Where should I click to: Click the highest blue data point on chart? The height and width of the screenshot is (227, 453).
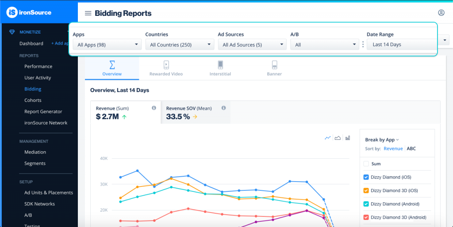(138, 171)
